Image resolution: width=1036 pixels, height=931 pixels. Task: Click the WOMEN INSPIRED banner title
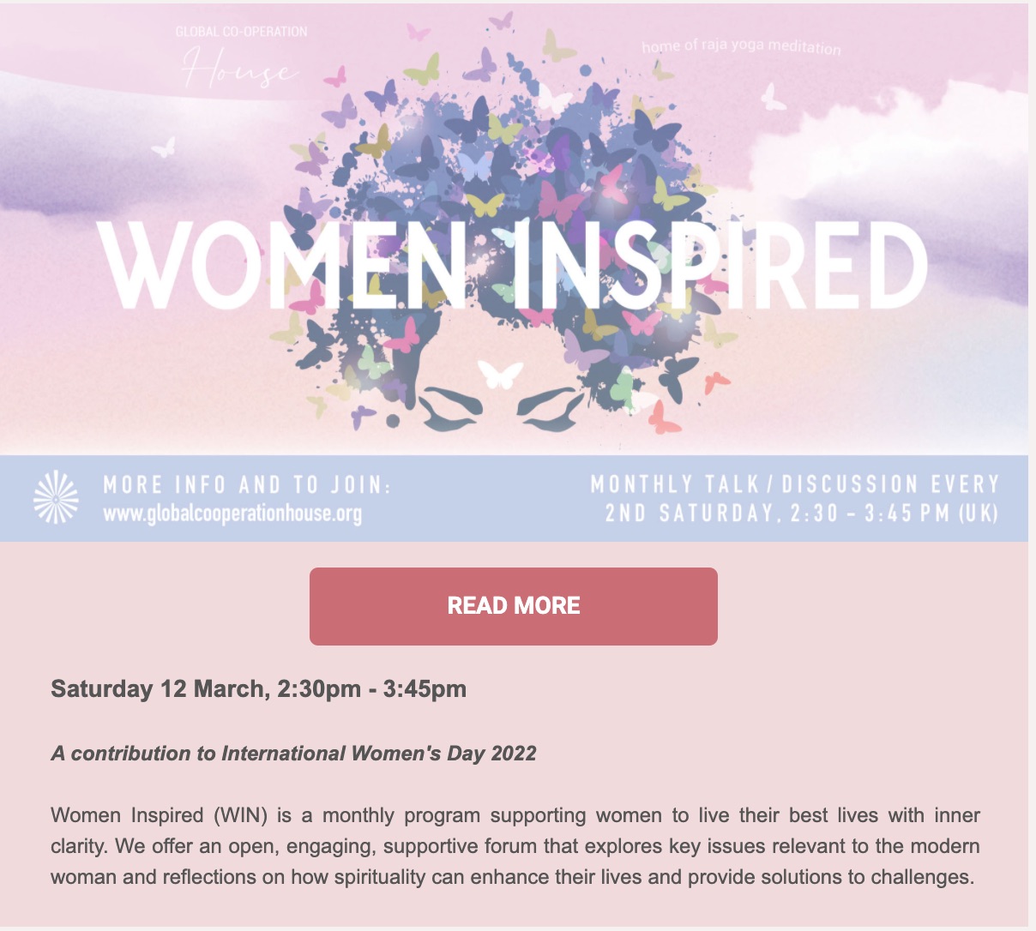513,265
